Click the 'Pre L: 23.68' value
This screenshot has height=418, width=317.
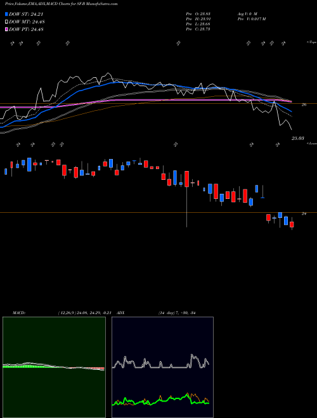[x=198, y=24]
